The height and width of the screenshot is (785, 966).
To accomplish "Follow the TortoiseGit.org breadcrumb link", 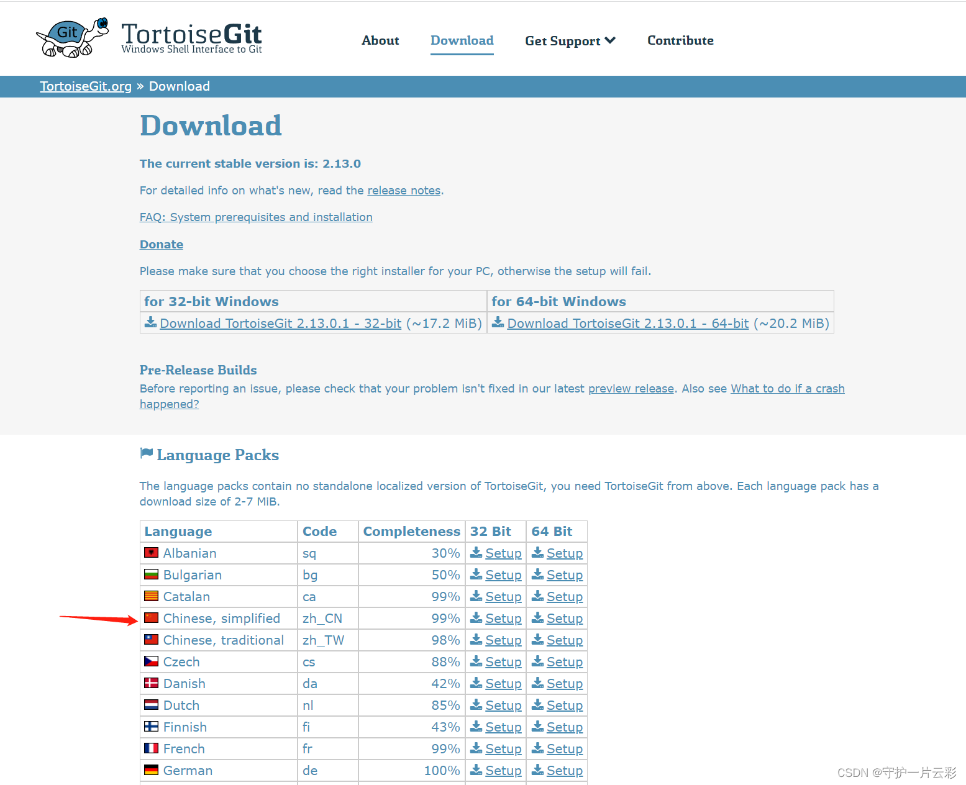I will click(x=86, y=86).
